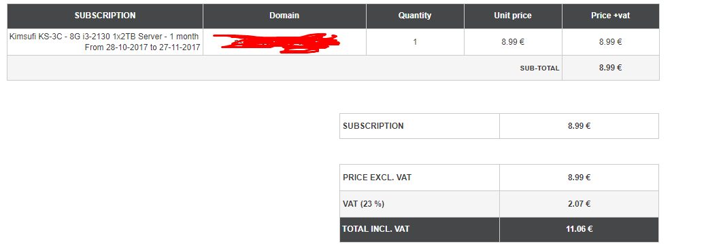Click the subscription summary amount 8.99 €
The image size is (706, 246).
pyautogui.click(x=579, y=126)
